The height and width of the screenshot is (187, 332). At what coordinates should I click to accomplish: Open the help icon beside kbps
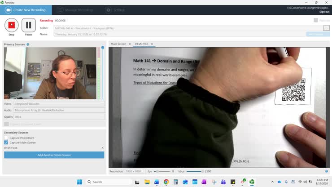327,171
